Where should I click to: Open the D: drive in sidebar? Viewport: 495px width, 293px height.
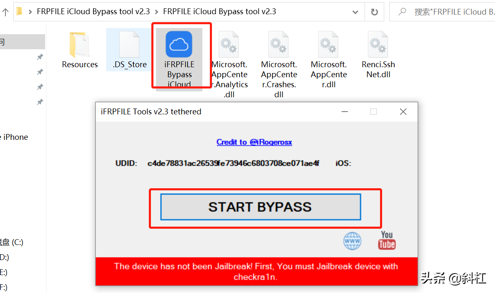(5, 257)
